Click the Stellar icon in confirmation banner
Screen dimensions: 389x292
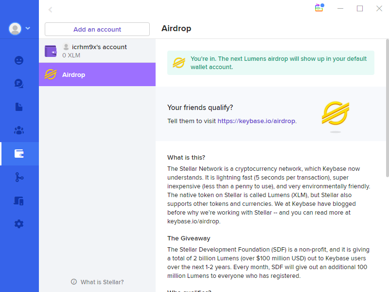(x=179, y=63)
